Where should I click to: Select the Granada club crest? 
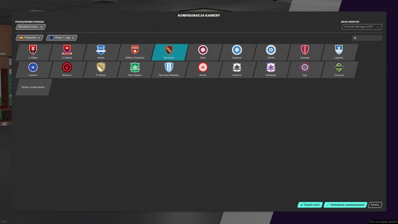click(x=305, y=50)
